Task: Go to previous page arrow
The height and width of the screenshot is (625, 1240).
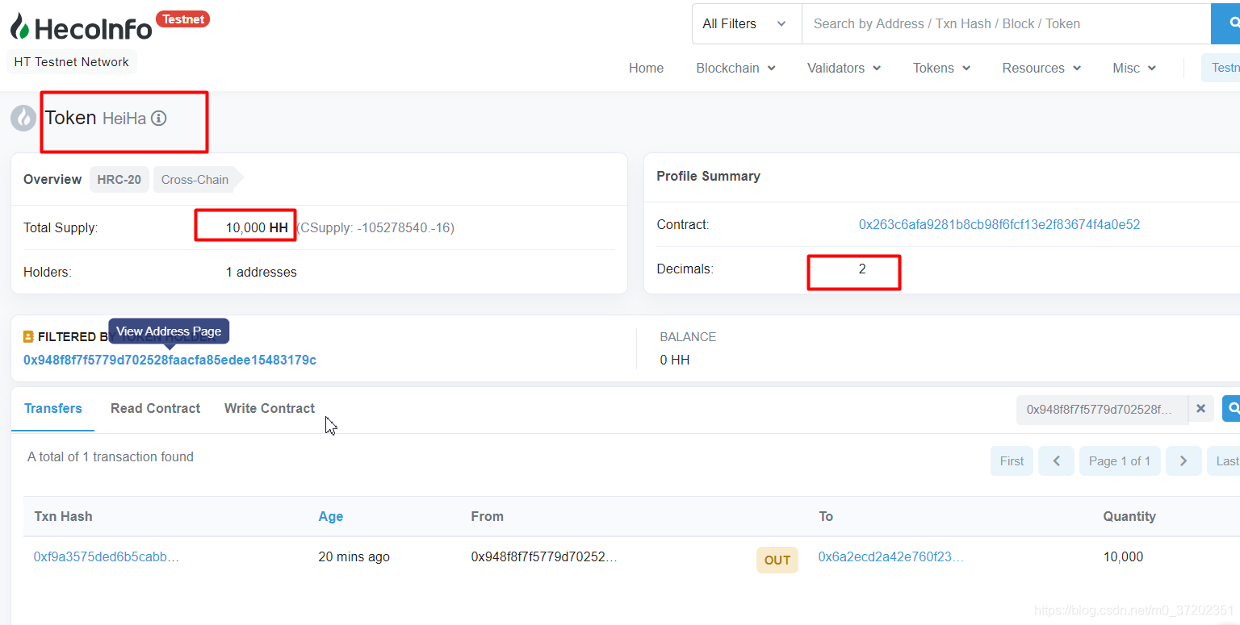Action: click(x=1056, y=461)
